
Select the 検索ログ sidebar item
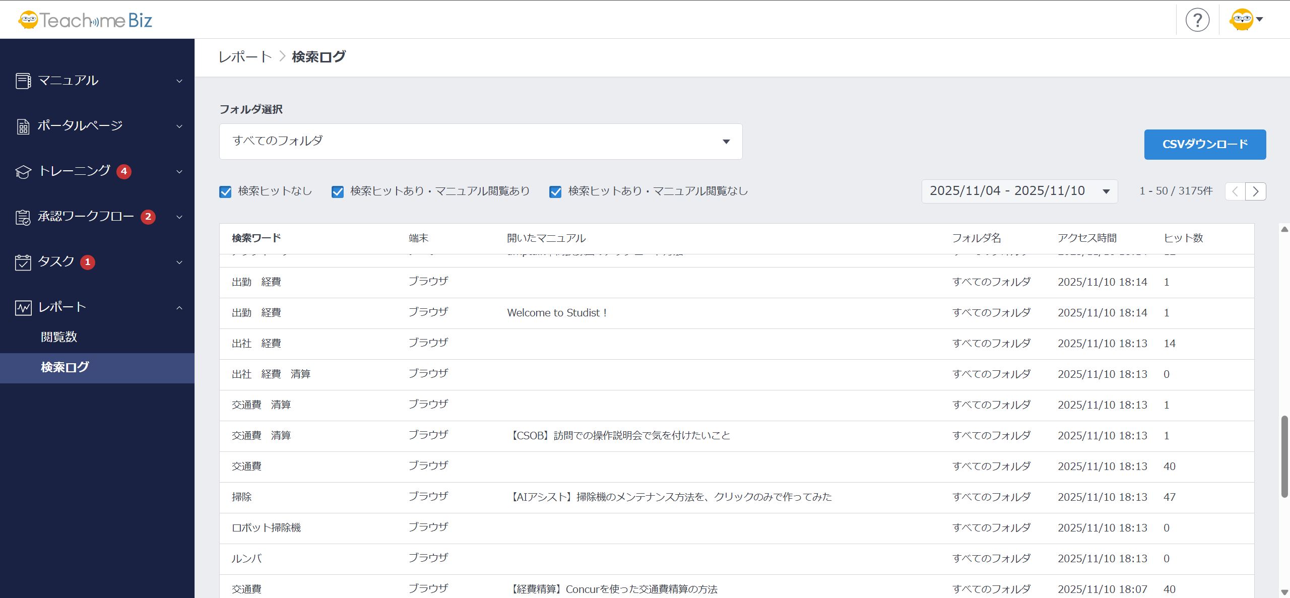tap(64, 367)
